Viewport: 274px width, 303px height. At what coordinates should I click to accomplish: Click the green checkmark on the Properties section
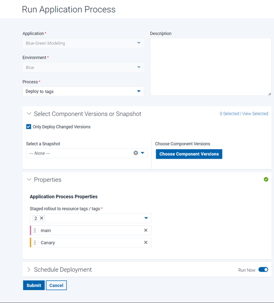click(266, 179)
